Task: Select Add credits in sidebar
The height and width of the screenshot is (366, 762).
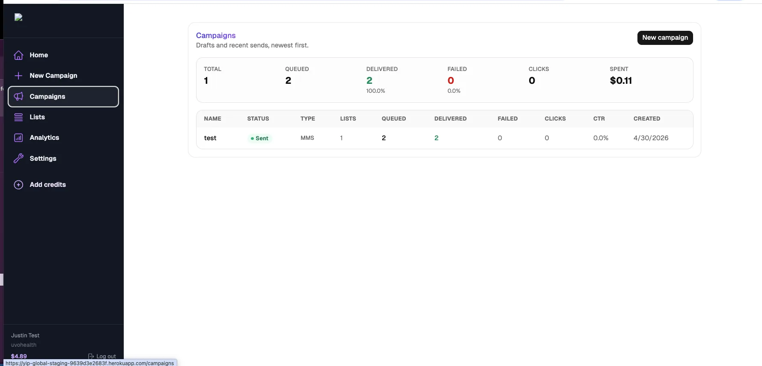Action: pyautogui.click(x=63, y=185)
